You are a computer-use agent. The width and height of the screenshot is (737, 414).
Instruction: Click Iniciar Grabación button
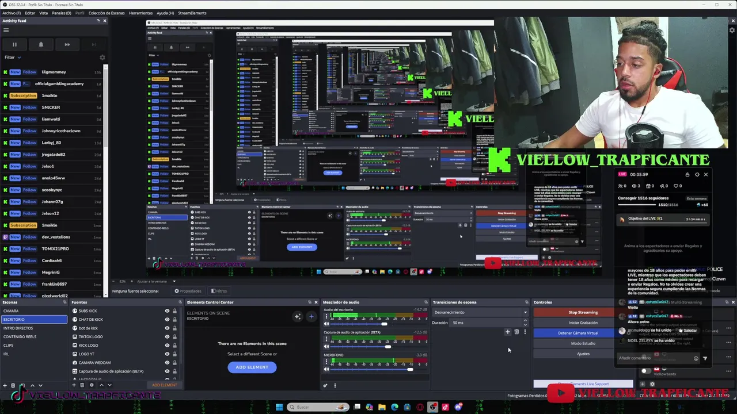(583, 323)
